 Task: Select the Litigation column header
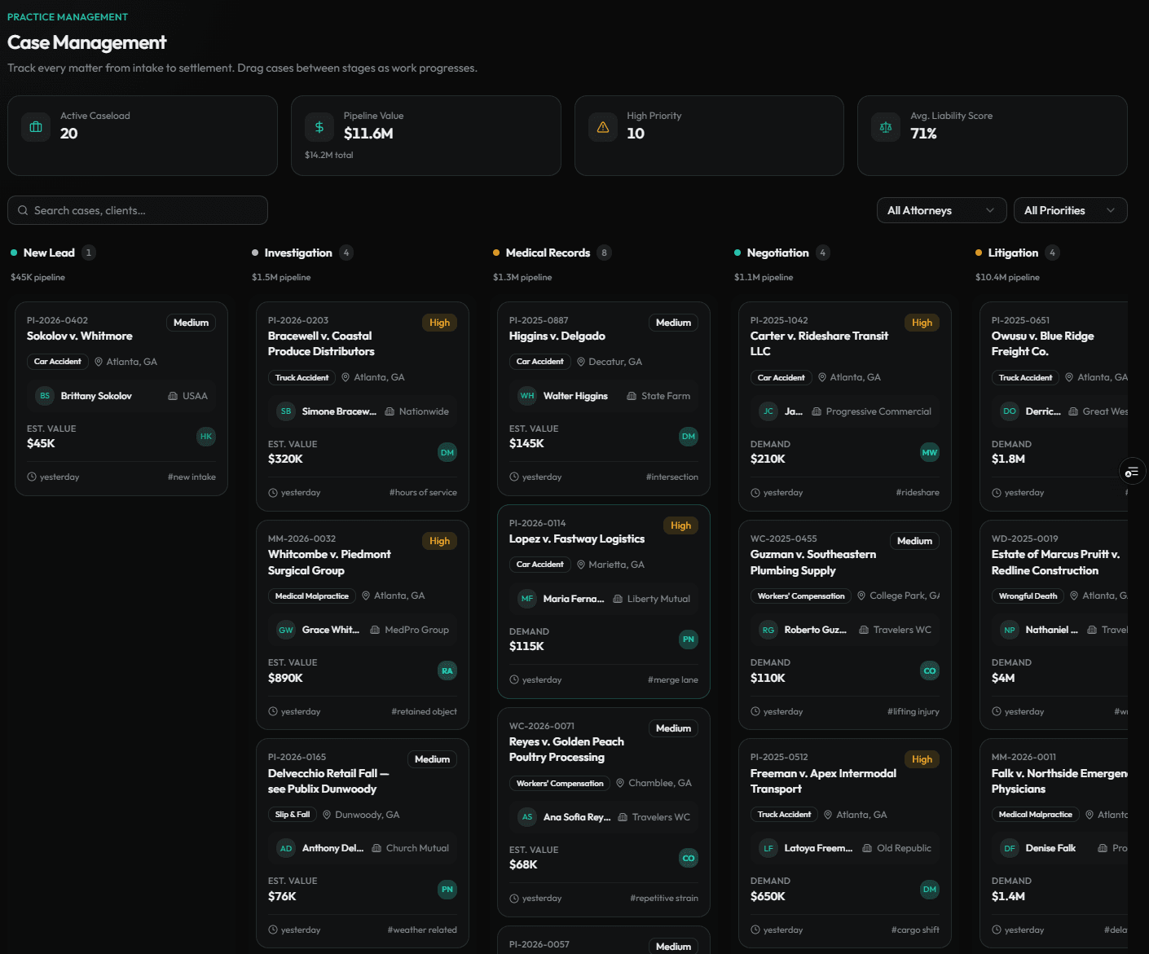click(1013, 253)
